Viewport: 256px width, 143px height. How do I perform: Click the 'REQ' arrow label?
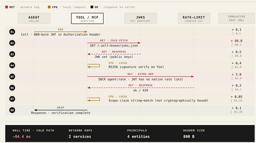[x=60, y=29]
